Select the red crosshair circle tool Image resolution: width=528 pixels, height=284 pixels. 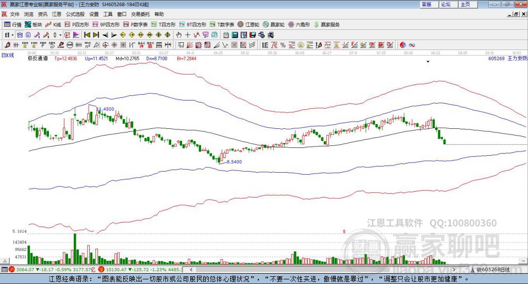point(105,45)
